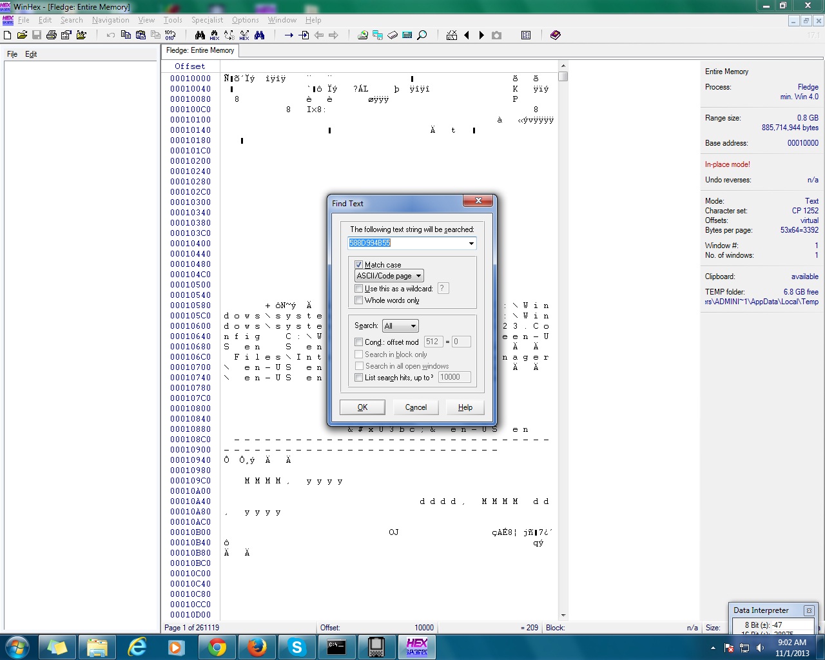Click Cancel in the Find Text dialog
Image resolution: width=825 pixels, height=660 pixels.
(416, 407)
